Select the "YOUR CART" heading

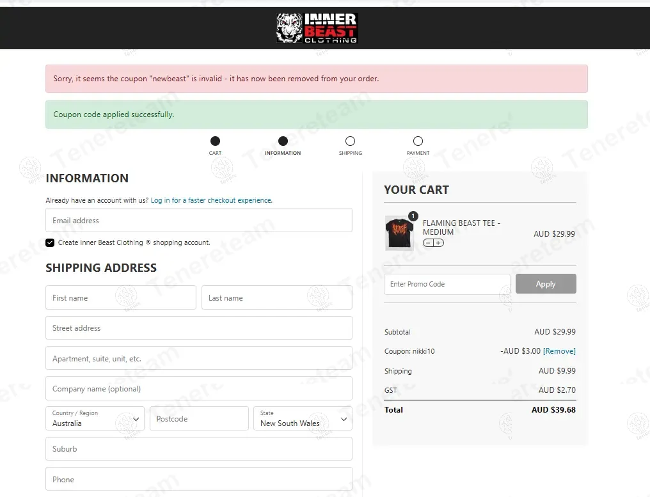pyautogui.click(x=416, y=190)
